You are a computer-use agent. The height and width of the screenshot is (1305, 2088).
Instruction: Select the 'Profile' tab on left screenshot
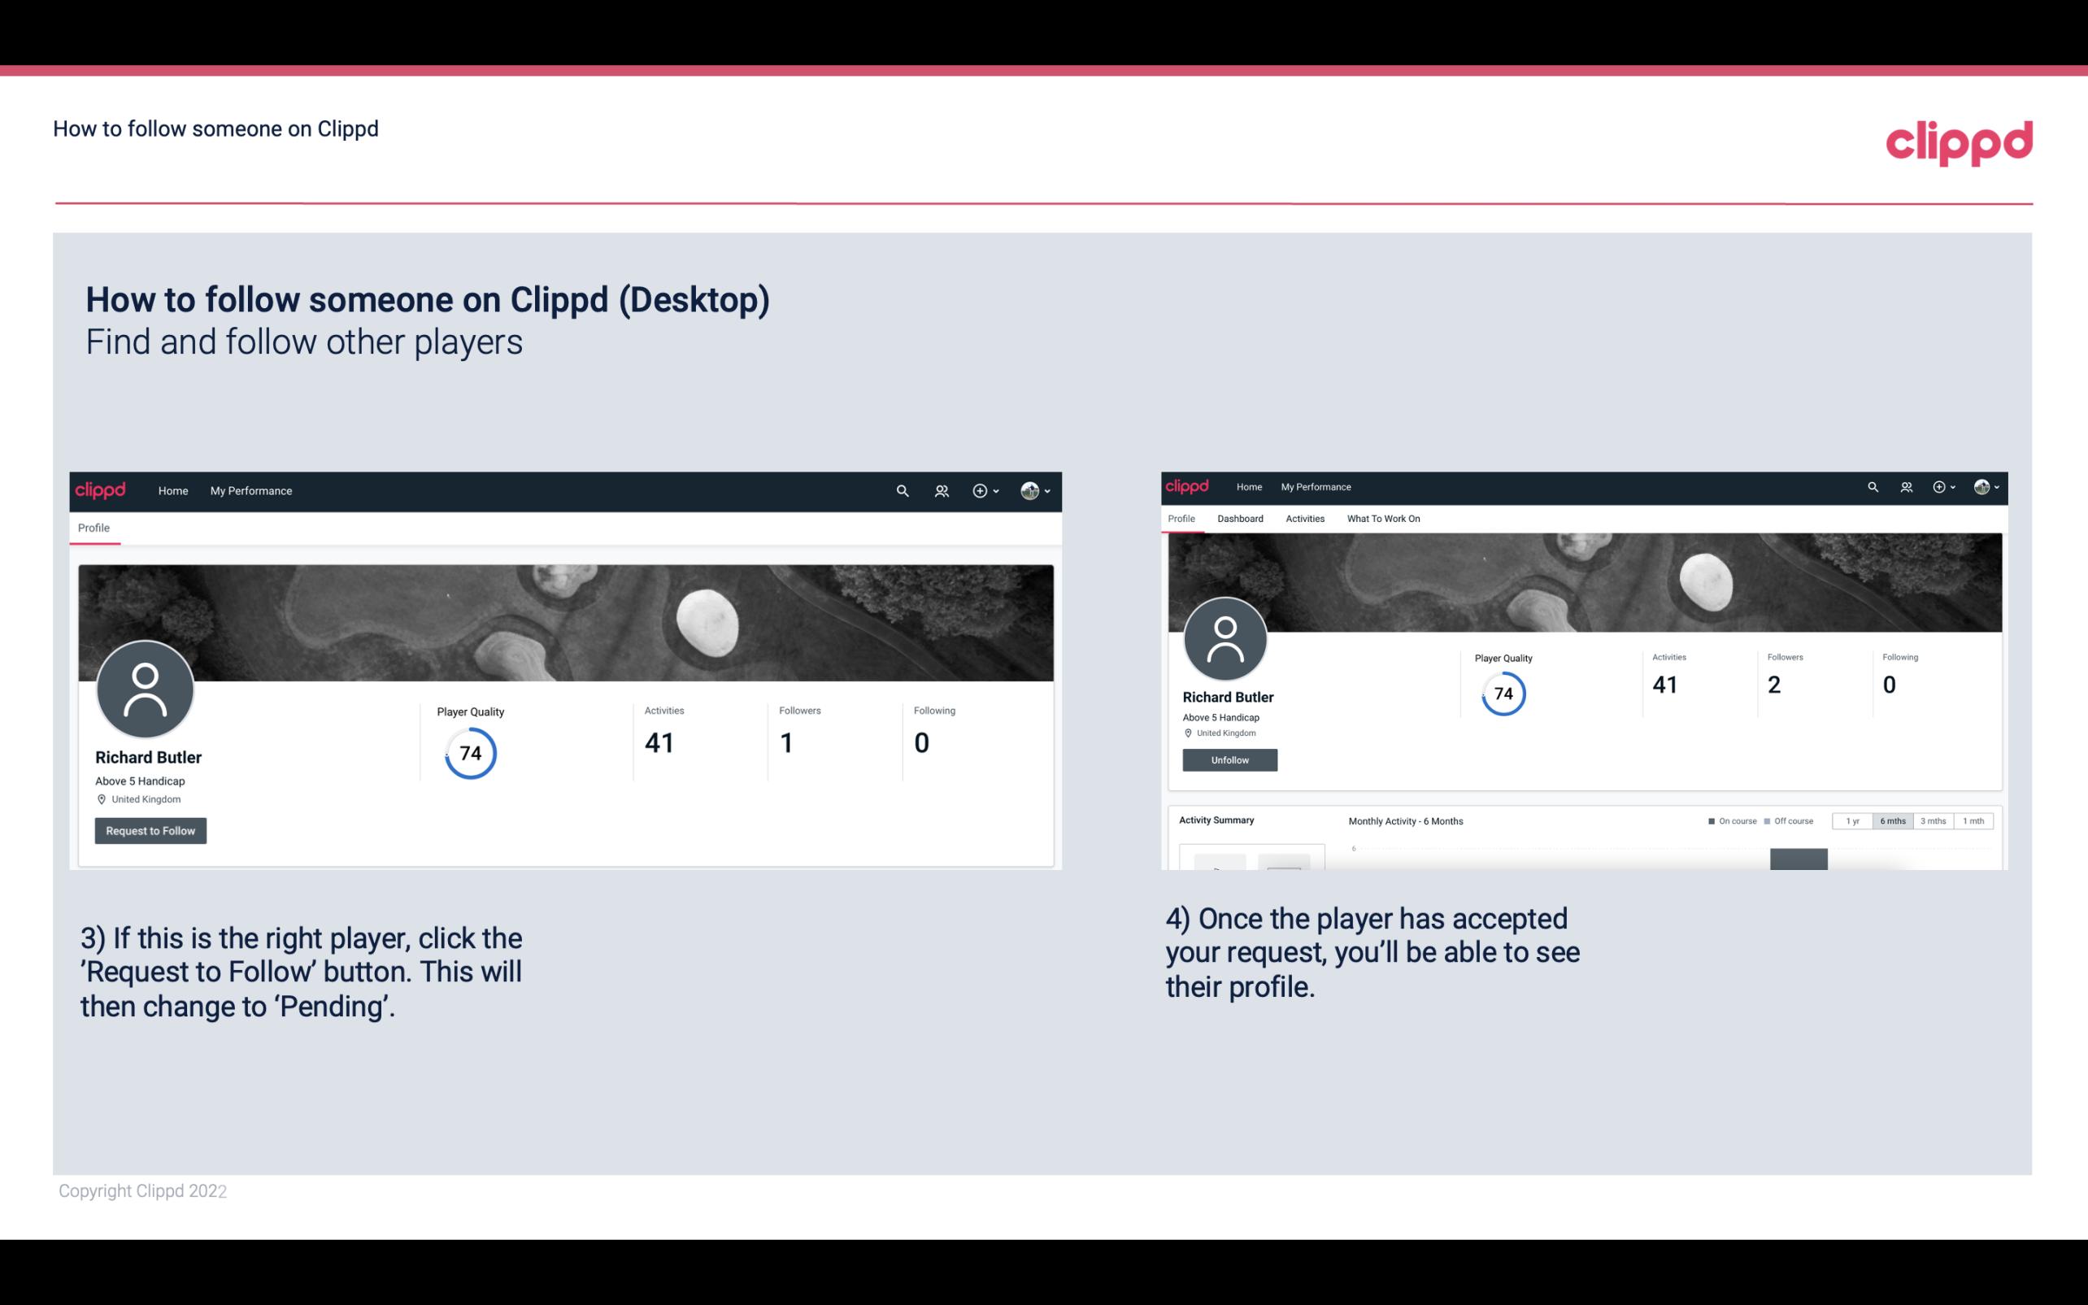pyautogui.click(x=94, y=528)
